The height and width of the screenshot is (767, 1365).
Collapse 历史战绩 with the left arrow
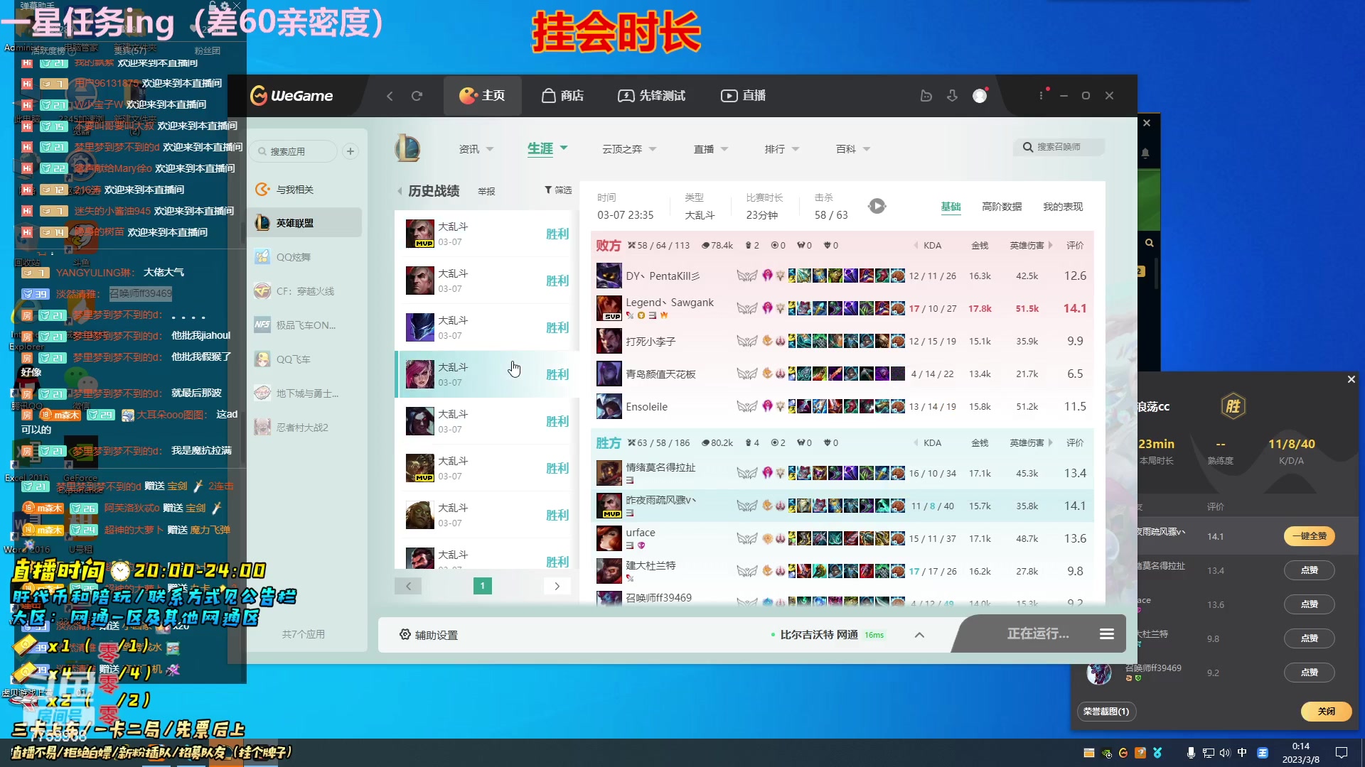(400, 191)
